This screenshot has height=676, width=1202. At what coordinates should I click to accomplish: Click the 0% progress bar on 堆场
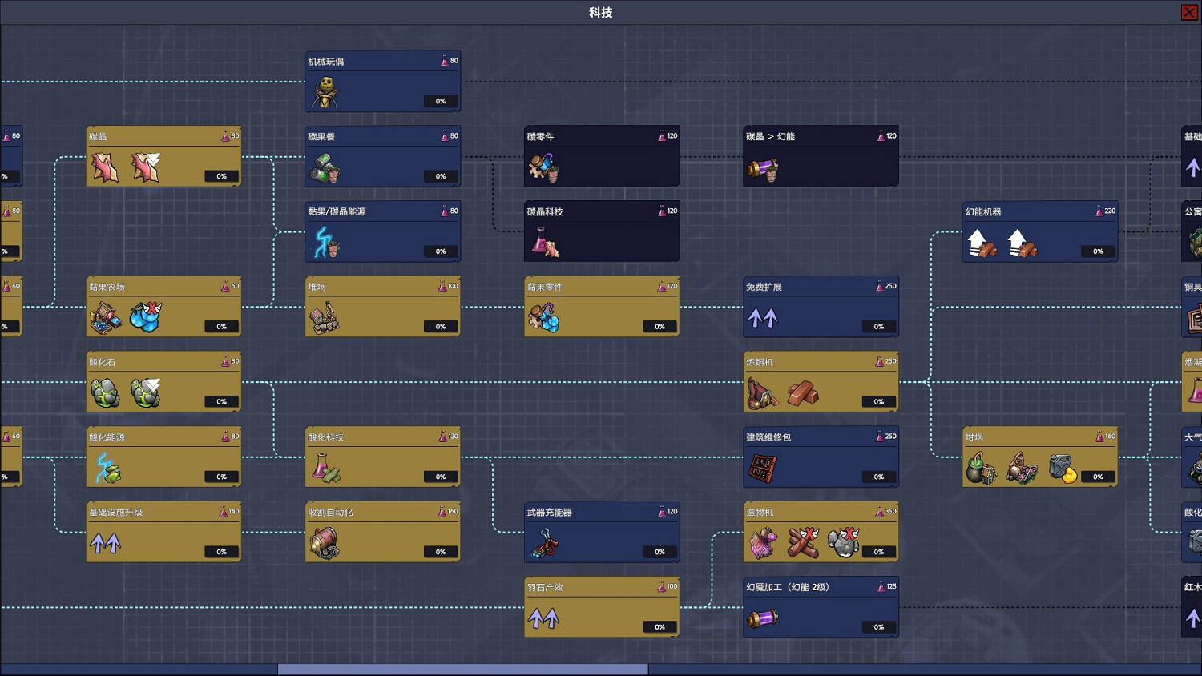tap(441, 327)
